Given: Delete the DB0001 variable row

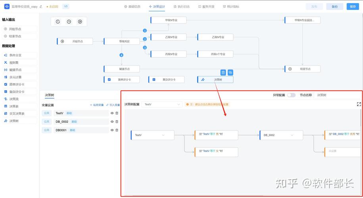Looking at the screenshot, I should click(x=117, y=130).
